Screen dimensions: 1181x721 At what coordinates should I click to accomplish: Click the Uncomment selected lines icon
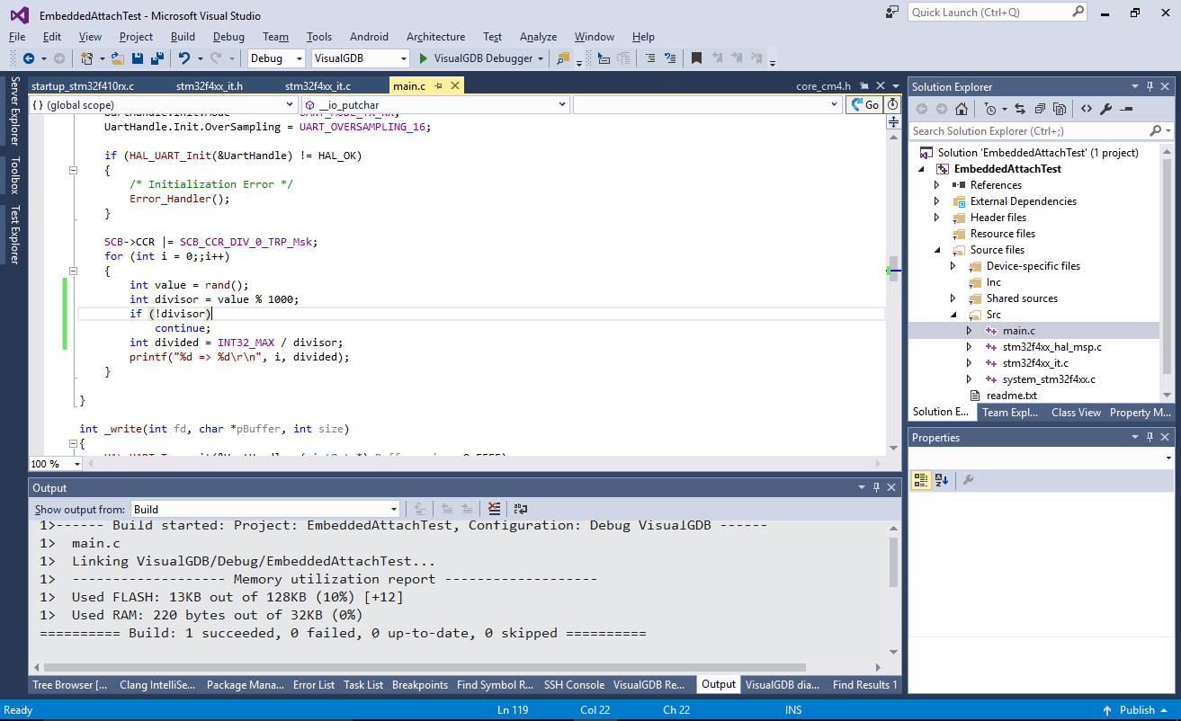(x=669, y=58)
